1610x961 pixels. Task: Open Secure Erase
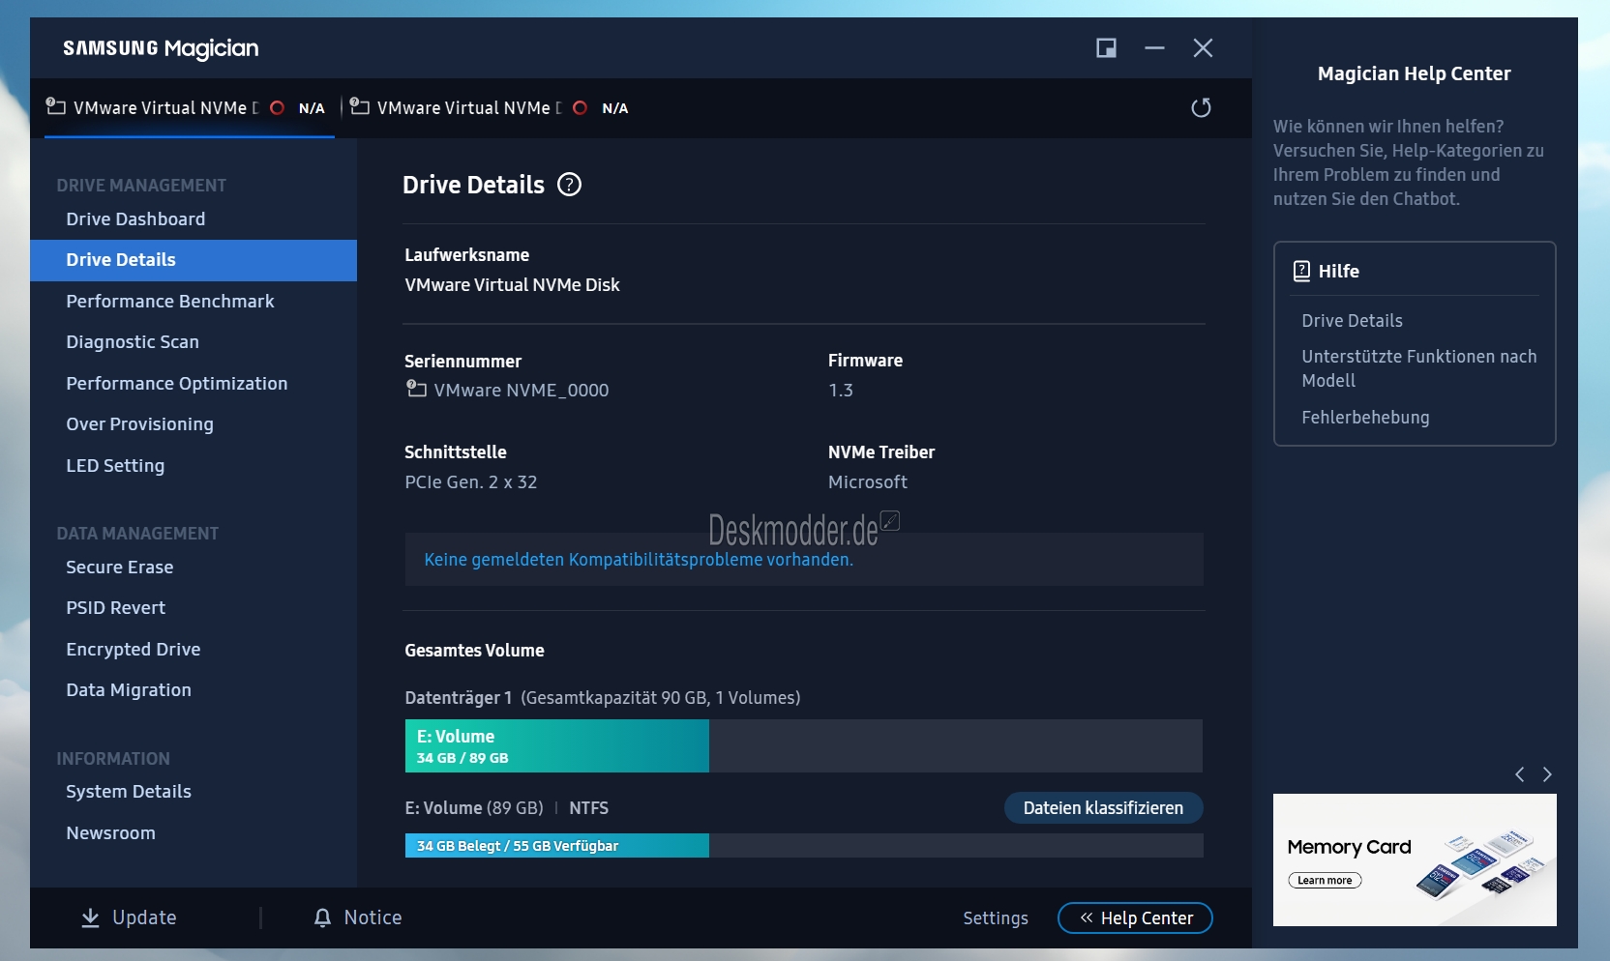point(120,568)
